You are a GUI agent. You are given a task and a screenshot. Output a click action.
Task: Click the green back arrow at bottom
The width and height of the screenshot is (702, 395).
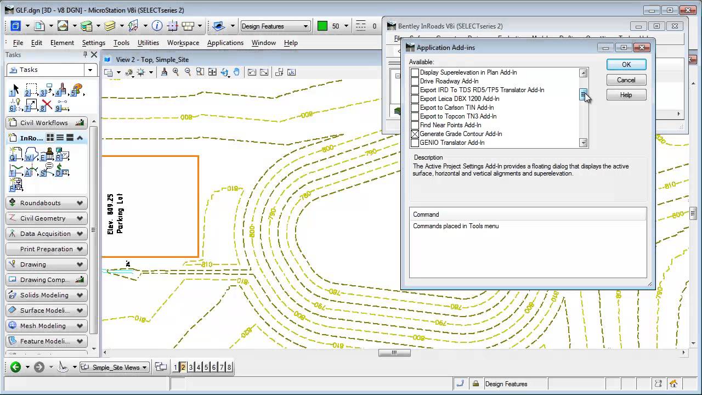(15, 367)
